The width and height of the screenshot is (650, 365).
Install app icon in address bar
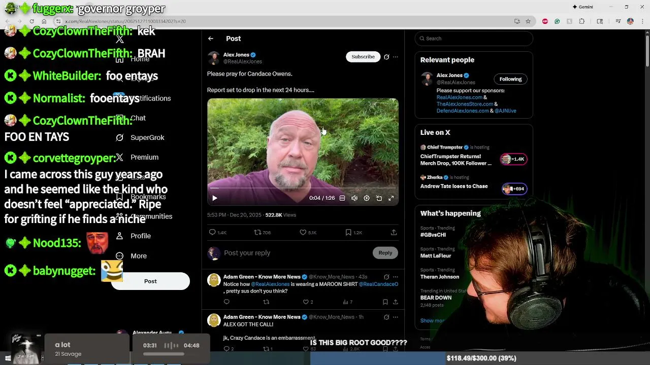point(517,21)
